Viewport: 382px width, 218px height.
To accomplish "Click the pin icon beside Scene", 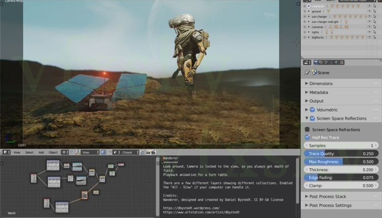I will click(x=307, y=72).
